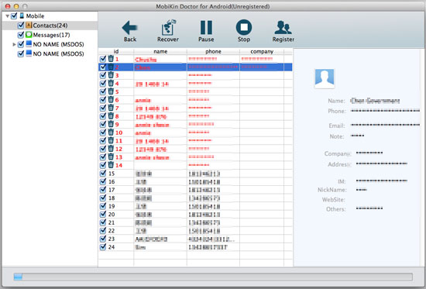Select contact row 16 in the list

195,181
